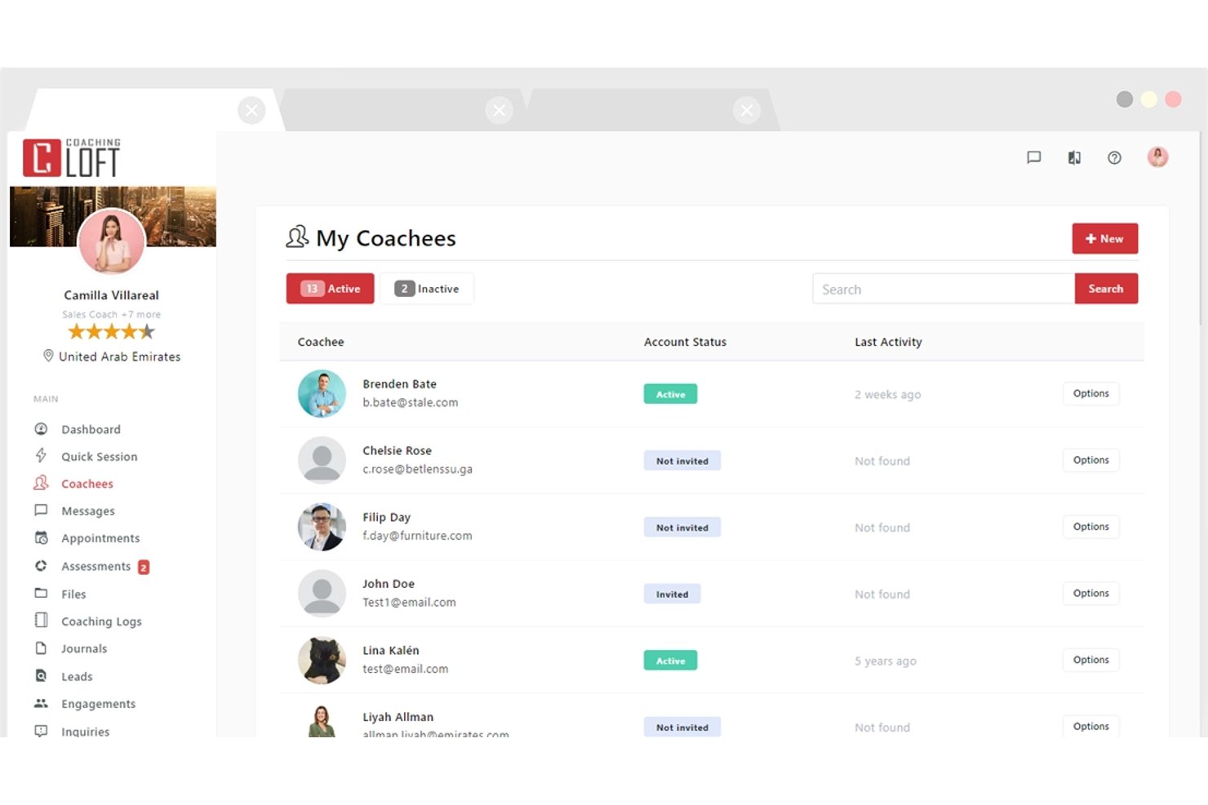Viewport: 1208px width, 805px height.
Task: Click Lina Kalén's cat avatar
Action: pyautogui.click(x=322, y=660)
